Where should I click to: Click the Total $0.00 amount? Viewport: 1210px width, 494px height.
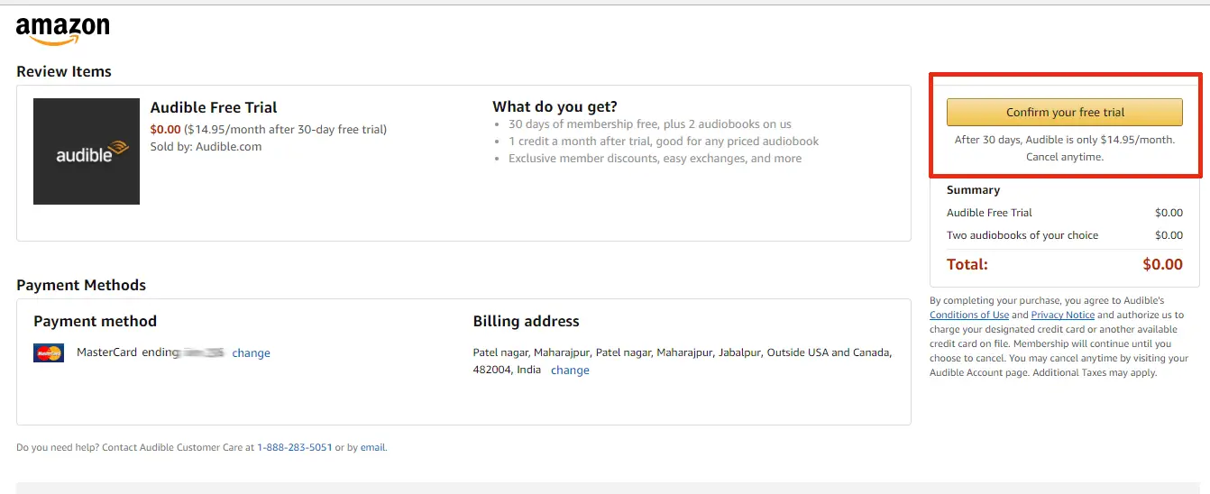coord(1162,265)
